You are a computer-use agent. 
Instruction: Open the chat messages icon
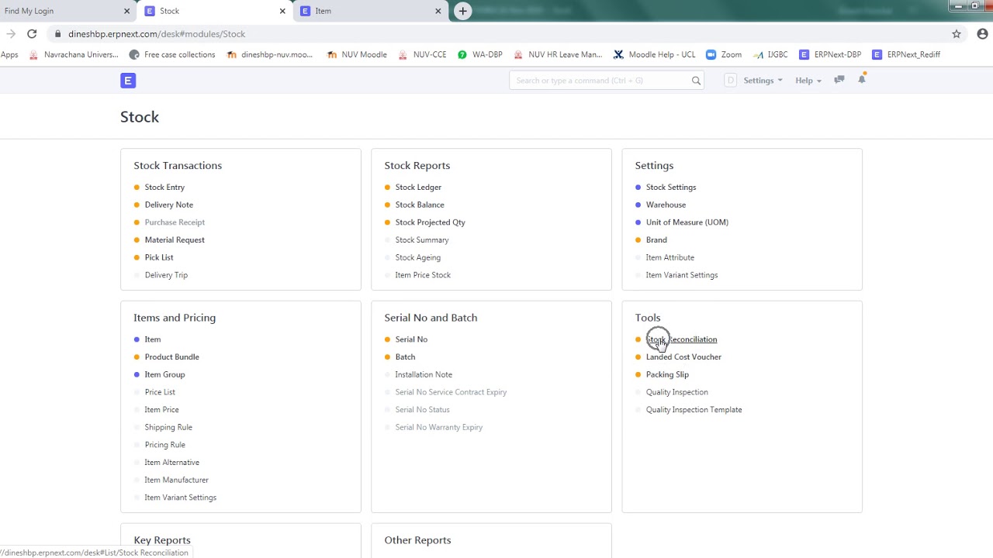pos(839,80)
